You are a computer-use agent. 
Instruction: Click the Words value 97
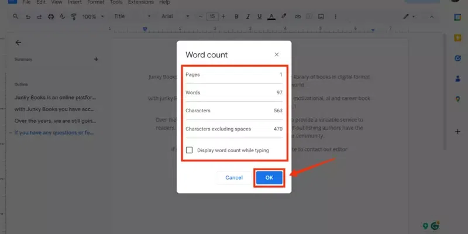point(280,92)
